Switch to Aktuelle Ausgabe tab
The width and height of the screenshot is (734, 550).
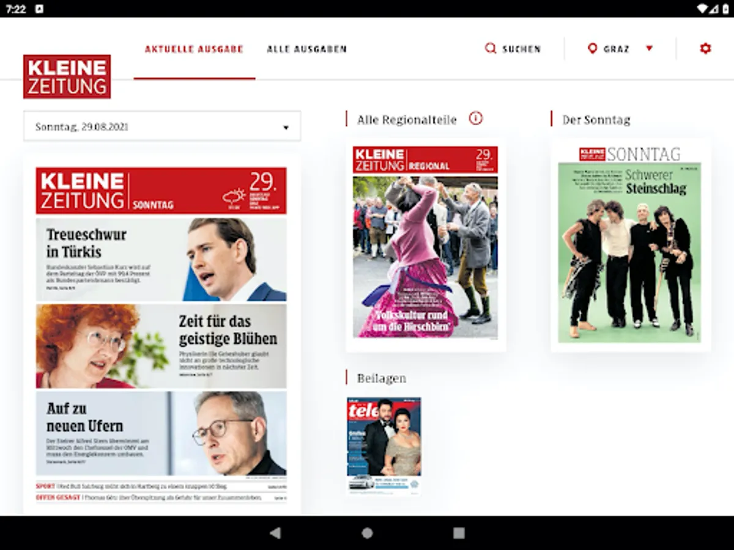(195, 49)
